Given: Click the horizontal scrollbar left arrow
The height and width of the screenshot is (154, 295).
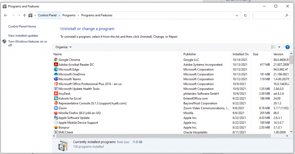Looking at the screenshot, I should pyautogui.click(x=54, y=136).
